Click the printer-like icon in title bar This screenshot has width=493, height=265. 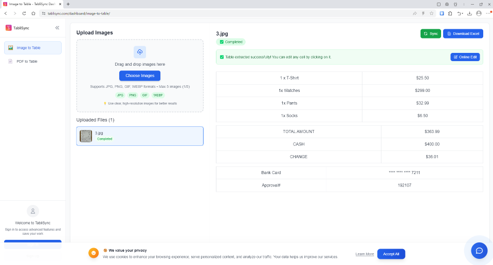coord(447,5)
